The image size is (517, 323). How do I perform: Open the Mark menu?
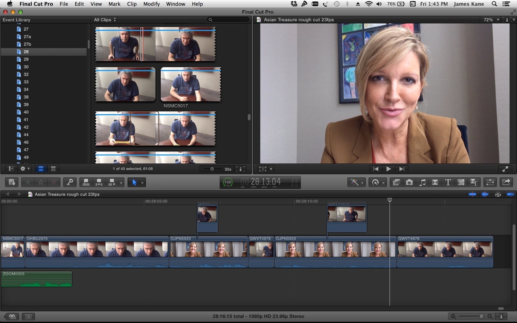tap(114, 4)
